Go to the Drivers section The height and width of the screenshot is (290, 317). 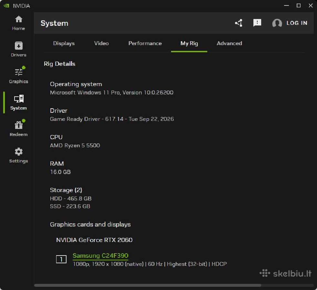[18, 49]
